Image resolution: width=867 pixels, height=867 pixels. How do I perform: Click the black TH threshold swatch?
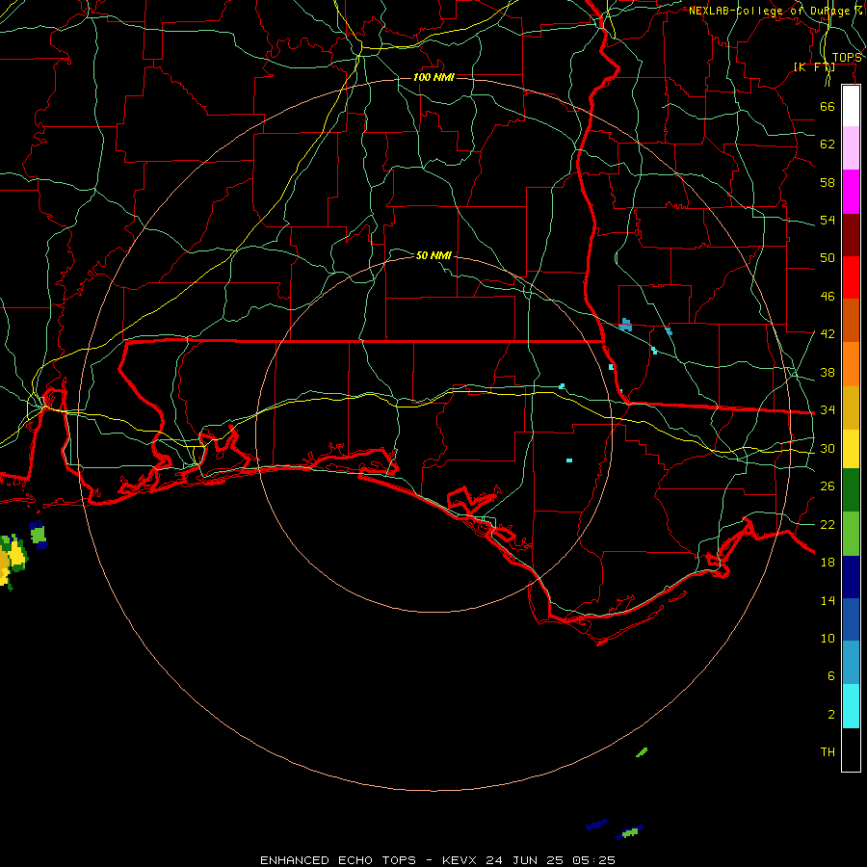click(x=851, y=749)
